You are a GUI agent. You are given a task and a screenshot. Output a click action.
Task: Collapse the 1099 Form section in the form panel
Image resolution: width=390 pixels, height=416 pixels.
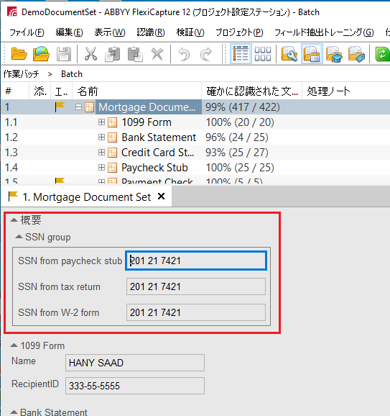tap(14, 345)
